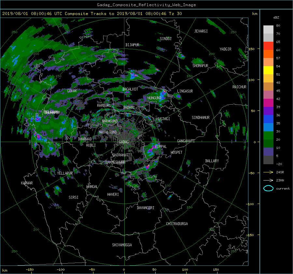Click the LAXMESHWAR place label
Image resolution: width=293 pixels, height=274 pixels.
tap(115, 162)
